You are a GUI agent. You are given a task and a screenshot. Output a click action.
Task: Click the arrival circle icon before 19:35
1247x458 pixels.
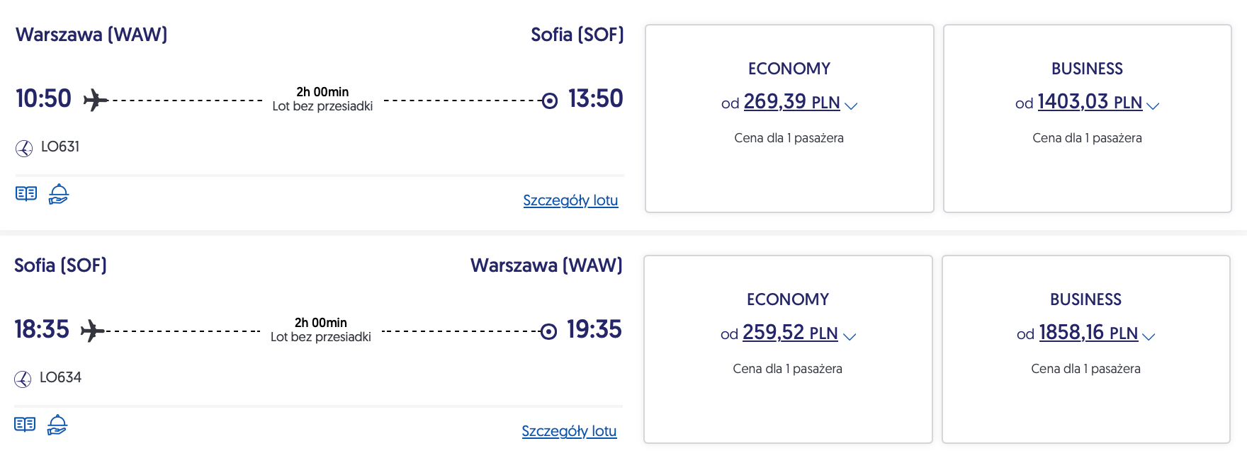548,331
